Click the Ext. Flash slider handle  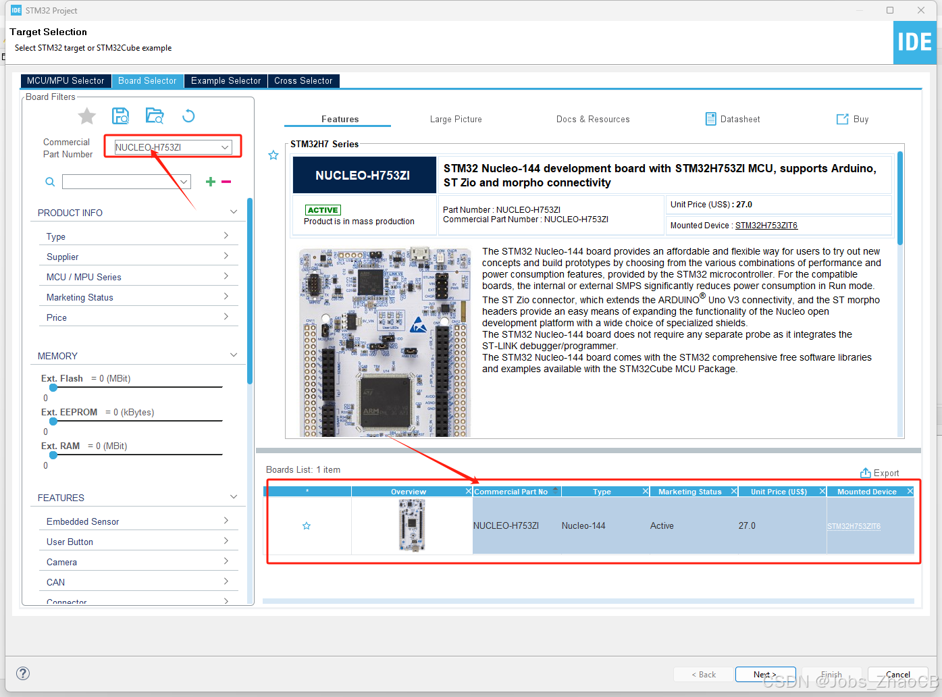click(x=53, y=388)
